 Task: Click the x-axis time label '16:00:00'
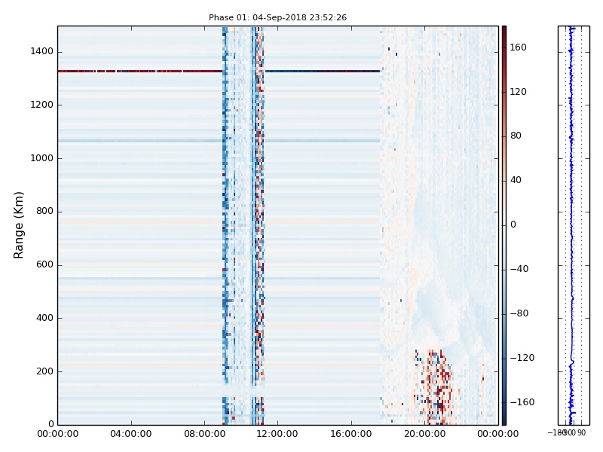(351, 434)
